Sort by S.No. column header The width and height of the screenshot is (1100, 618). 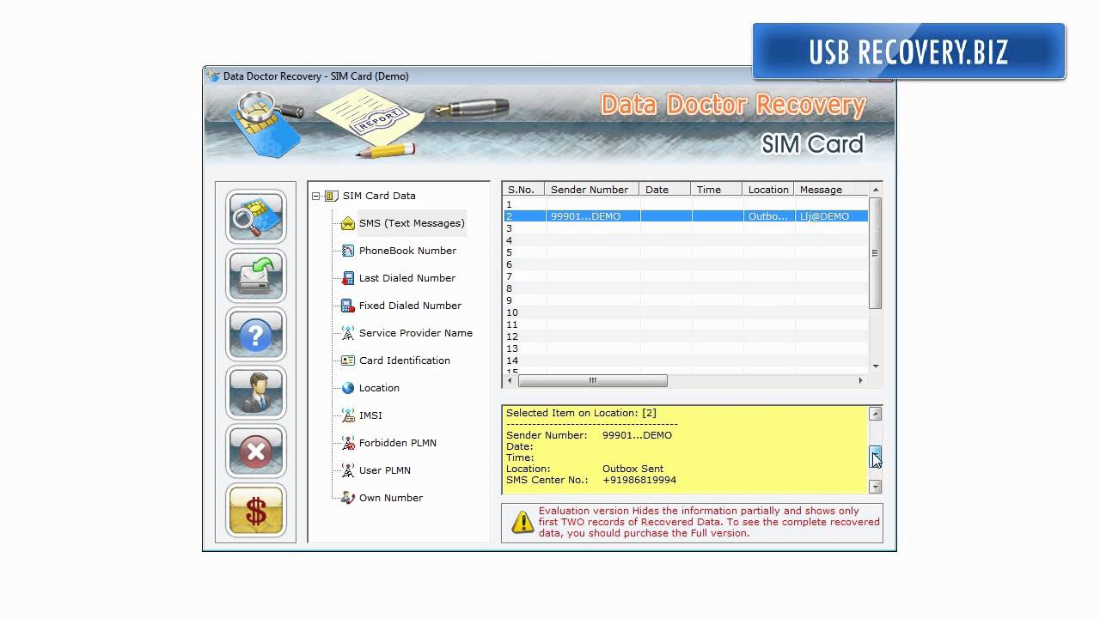(x=523, y=190)
